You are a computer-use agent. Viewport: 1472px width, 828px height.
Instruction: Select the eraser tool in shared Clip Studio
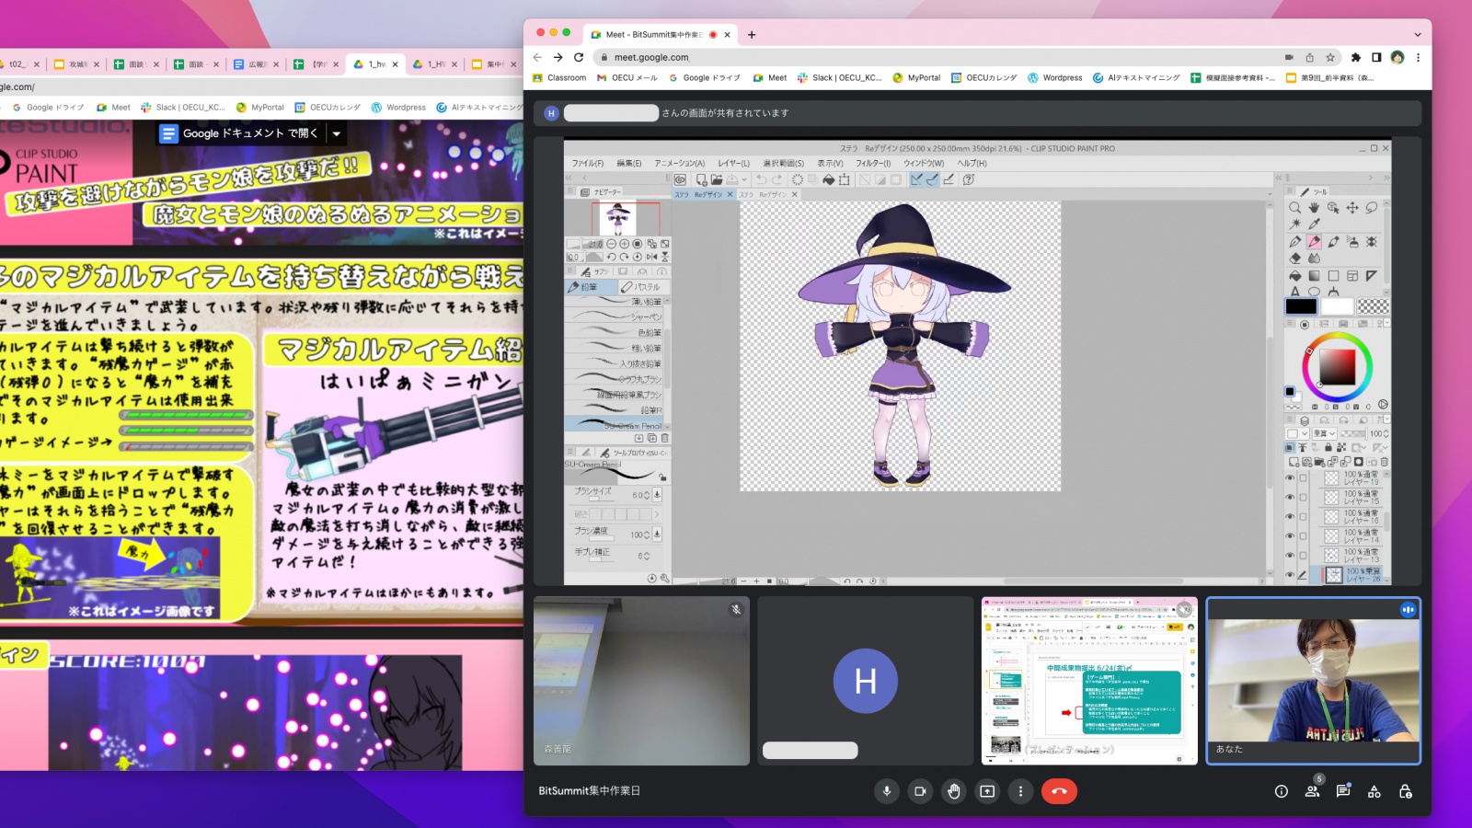tap(1294, 259)
